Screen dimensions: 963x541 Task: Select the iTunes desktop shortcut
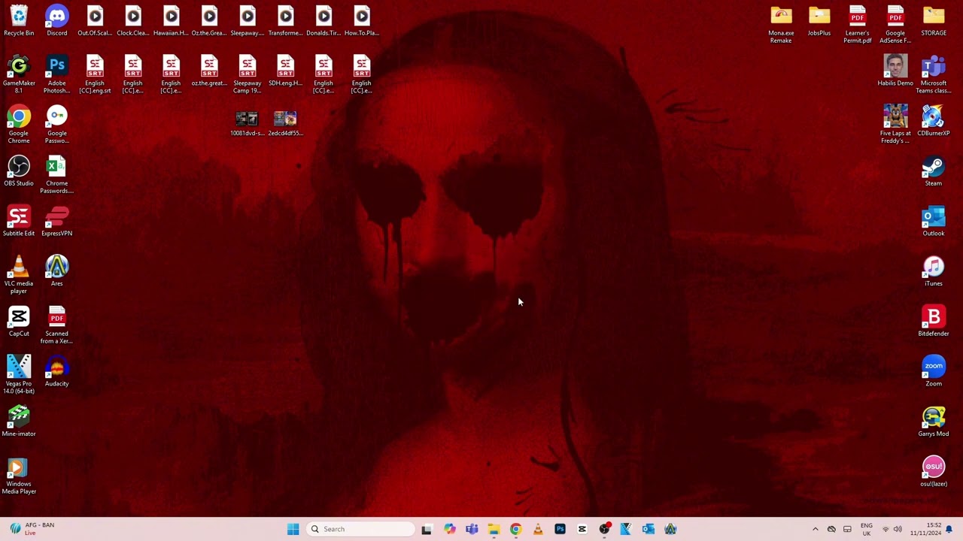pyautogui.click(x=933, y=271)
